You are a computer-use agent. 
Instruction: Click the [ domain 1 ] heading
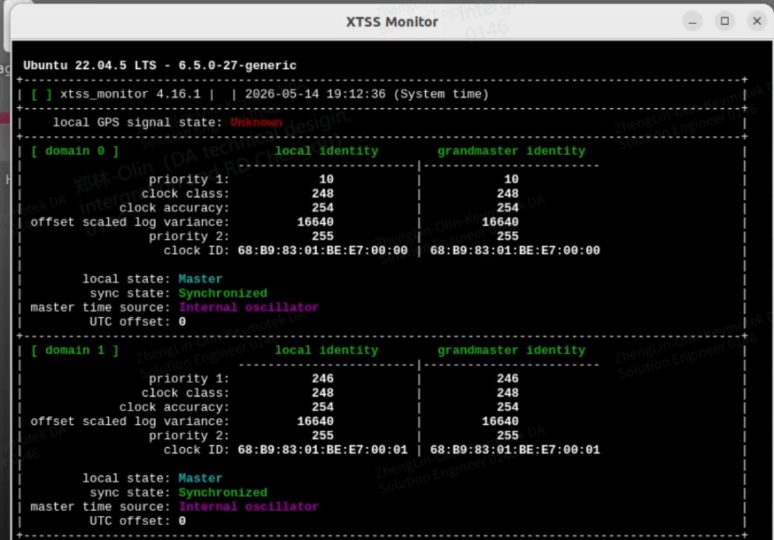click(x=75, y=351)
